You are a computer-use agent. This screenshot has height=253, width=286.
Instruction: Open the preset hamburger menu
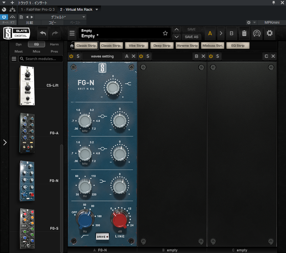pos(72,33)
